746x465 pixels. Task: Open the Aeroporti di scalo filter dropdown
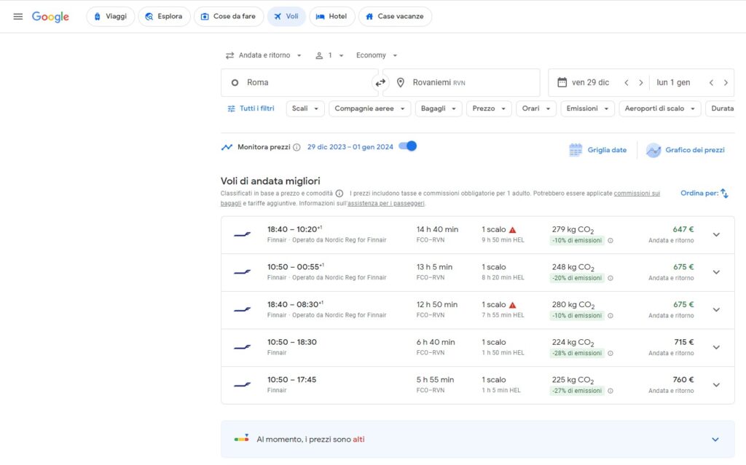(x=660, y=108)
